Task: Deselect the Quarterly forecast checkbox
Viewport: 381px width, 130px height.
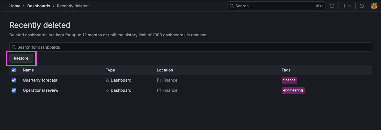Action: [x=14, y=80]
